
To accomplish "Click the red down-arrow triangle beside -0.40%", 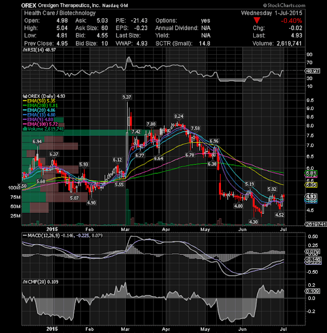I will (x=257, y=21).
